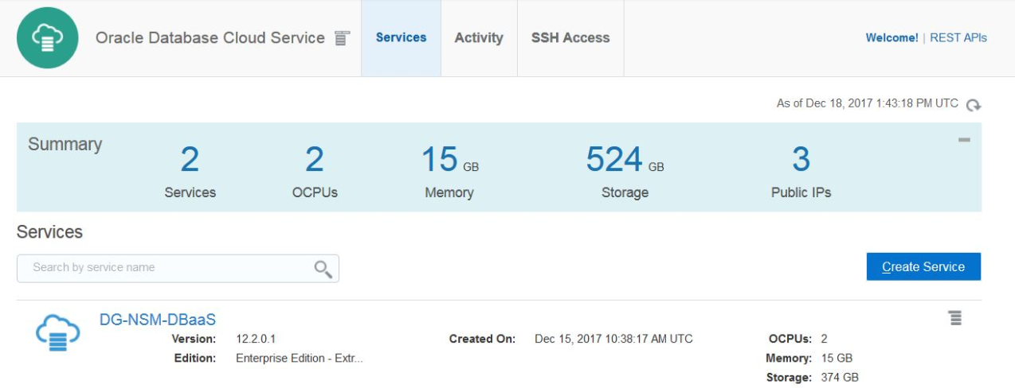This screenshot has width=1015, height=388.
Task: Open the Activity tab
Action: point(478,38)
